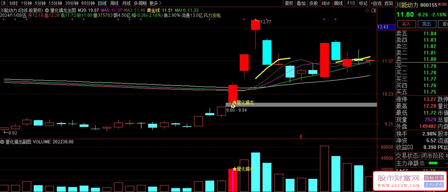Image resolution: width=448 pixels, height=192 pixels.
Task: Click the red $ marker at chart bottom
Action: [x=301, y=137]
